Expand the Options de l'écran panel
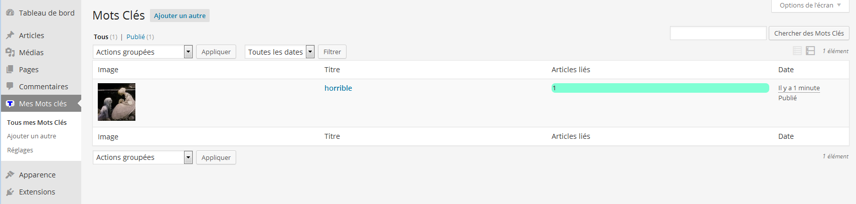The image size is (856, 204). (x=810, y=6)
